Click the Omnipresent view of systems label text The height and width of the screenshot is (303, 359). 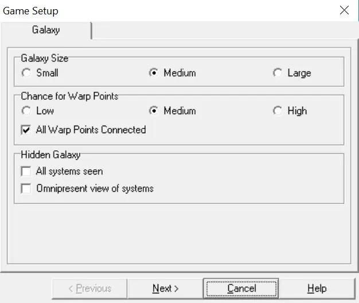coord(95,189)
